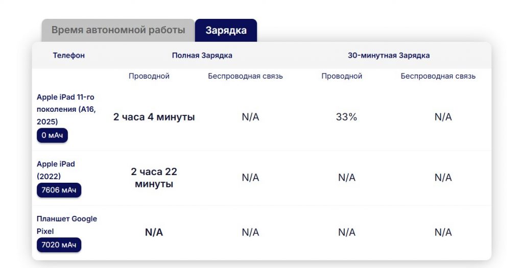Click the 7020 мАч battery badge

[59, 245]
